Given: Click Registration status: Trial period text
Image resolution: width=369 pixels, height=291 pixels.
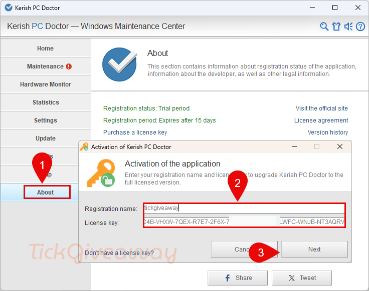Looking at the screenshot, I should coord(146,108).
